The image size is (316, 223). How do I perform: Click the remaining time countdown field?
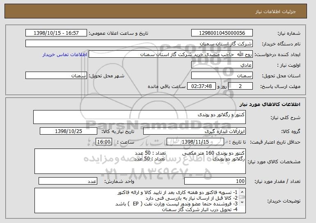[202, 86]
